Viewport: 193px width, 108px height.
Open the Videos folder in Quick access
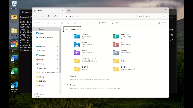(83, 53)
